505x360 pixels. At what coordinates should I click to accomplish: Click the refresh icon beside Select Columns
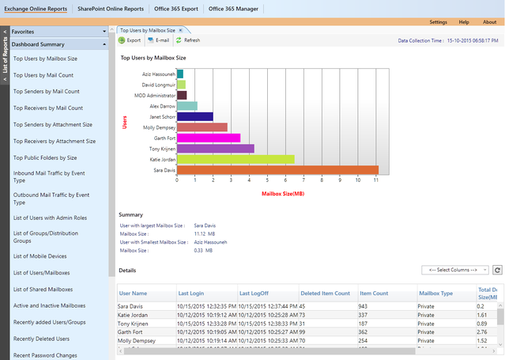point(497,270)
